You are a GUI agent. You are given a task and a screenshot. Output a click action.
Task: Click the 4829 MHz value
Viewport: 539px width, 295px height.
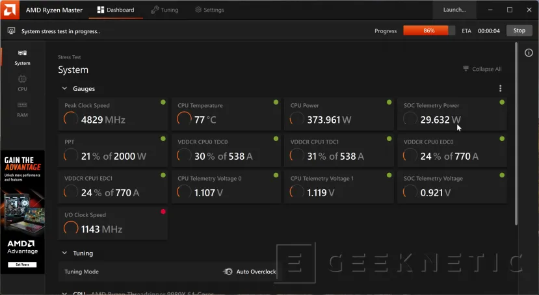point(103,120)
